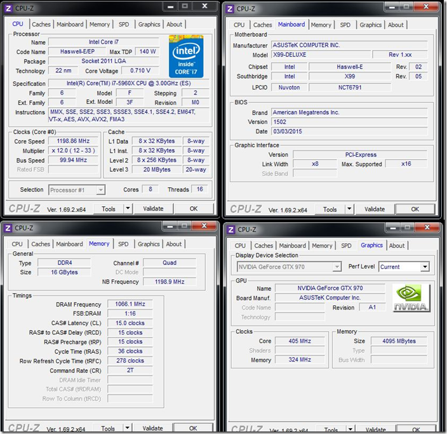Click the Core Speed value 1198.86 MHz
Image resolution: width=447 pixels, height=434 pixels.
pos(73,141)
